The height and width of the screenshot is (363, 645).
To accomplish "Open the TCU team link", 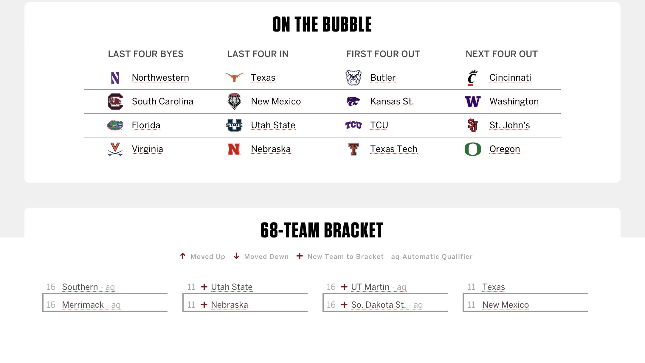I will point(379,125).
